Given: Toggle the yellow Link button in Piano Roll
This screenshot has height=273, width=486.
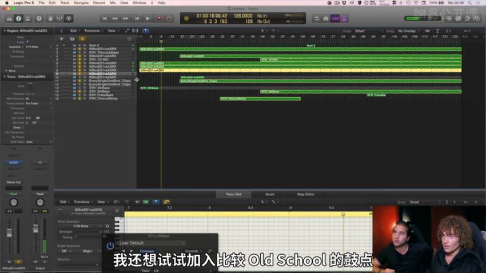Looking at the screenshot, I should (166, 202).
